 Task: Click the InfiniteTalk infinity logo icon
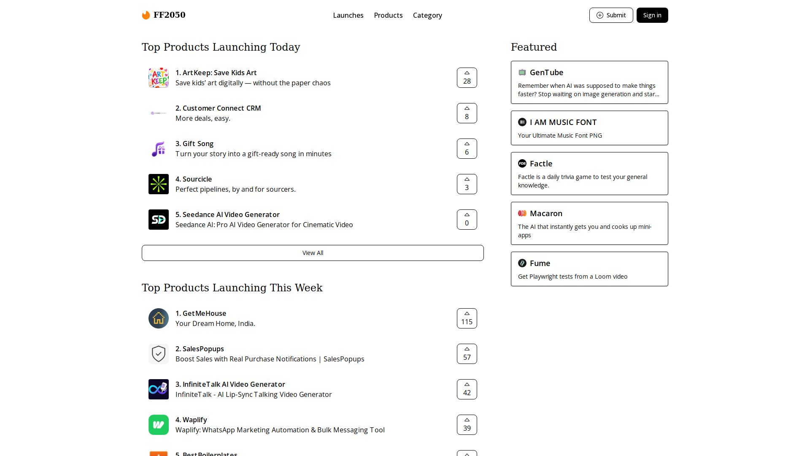point(159,389)
